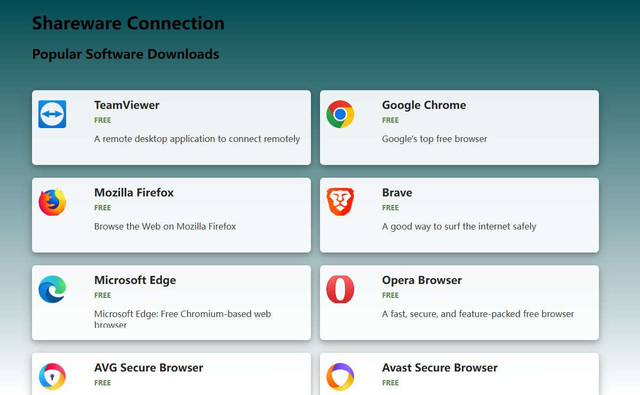Viewport: 640px width, 395px height.
Task: Click the Microsoft Edge logo icon
Action: (52, 289)
